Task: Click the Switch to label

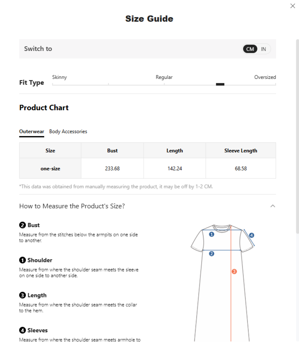Action: click(x=38, y=49)
